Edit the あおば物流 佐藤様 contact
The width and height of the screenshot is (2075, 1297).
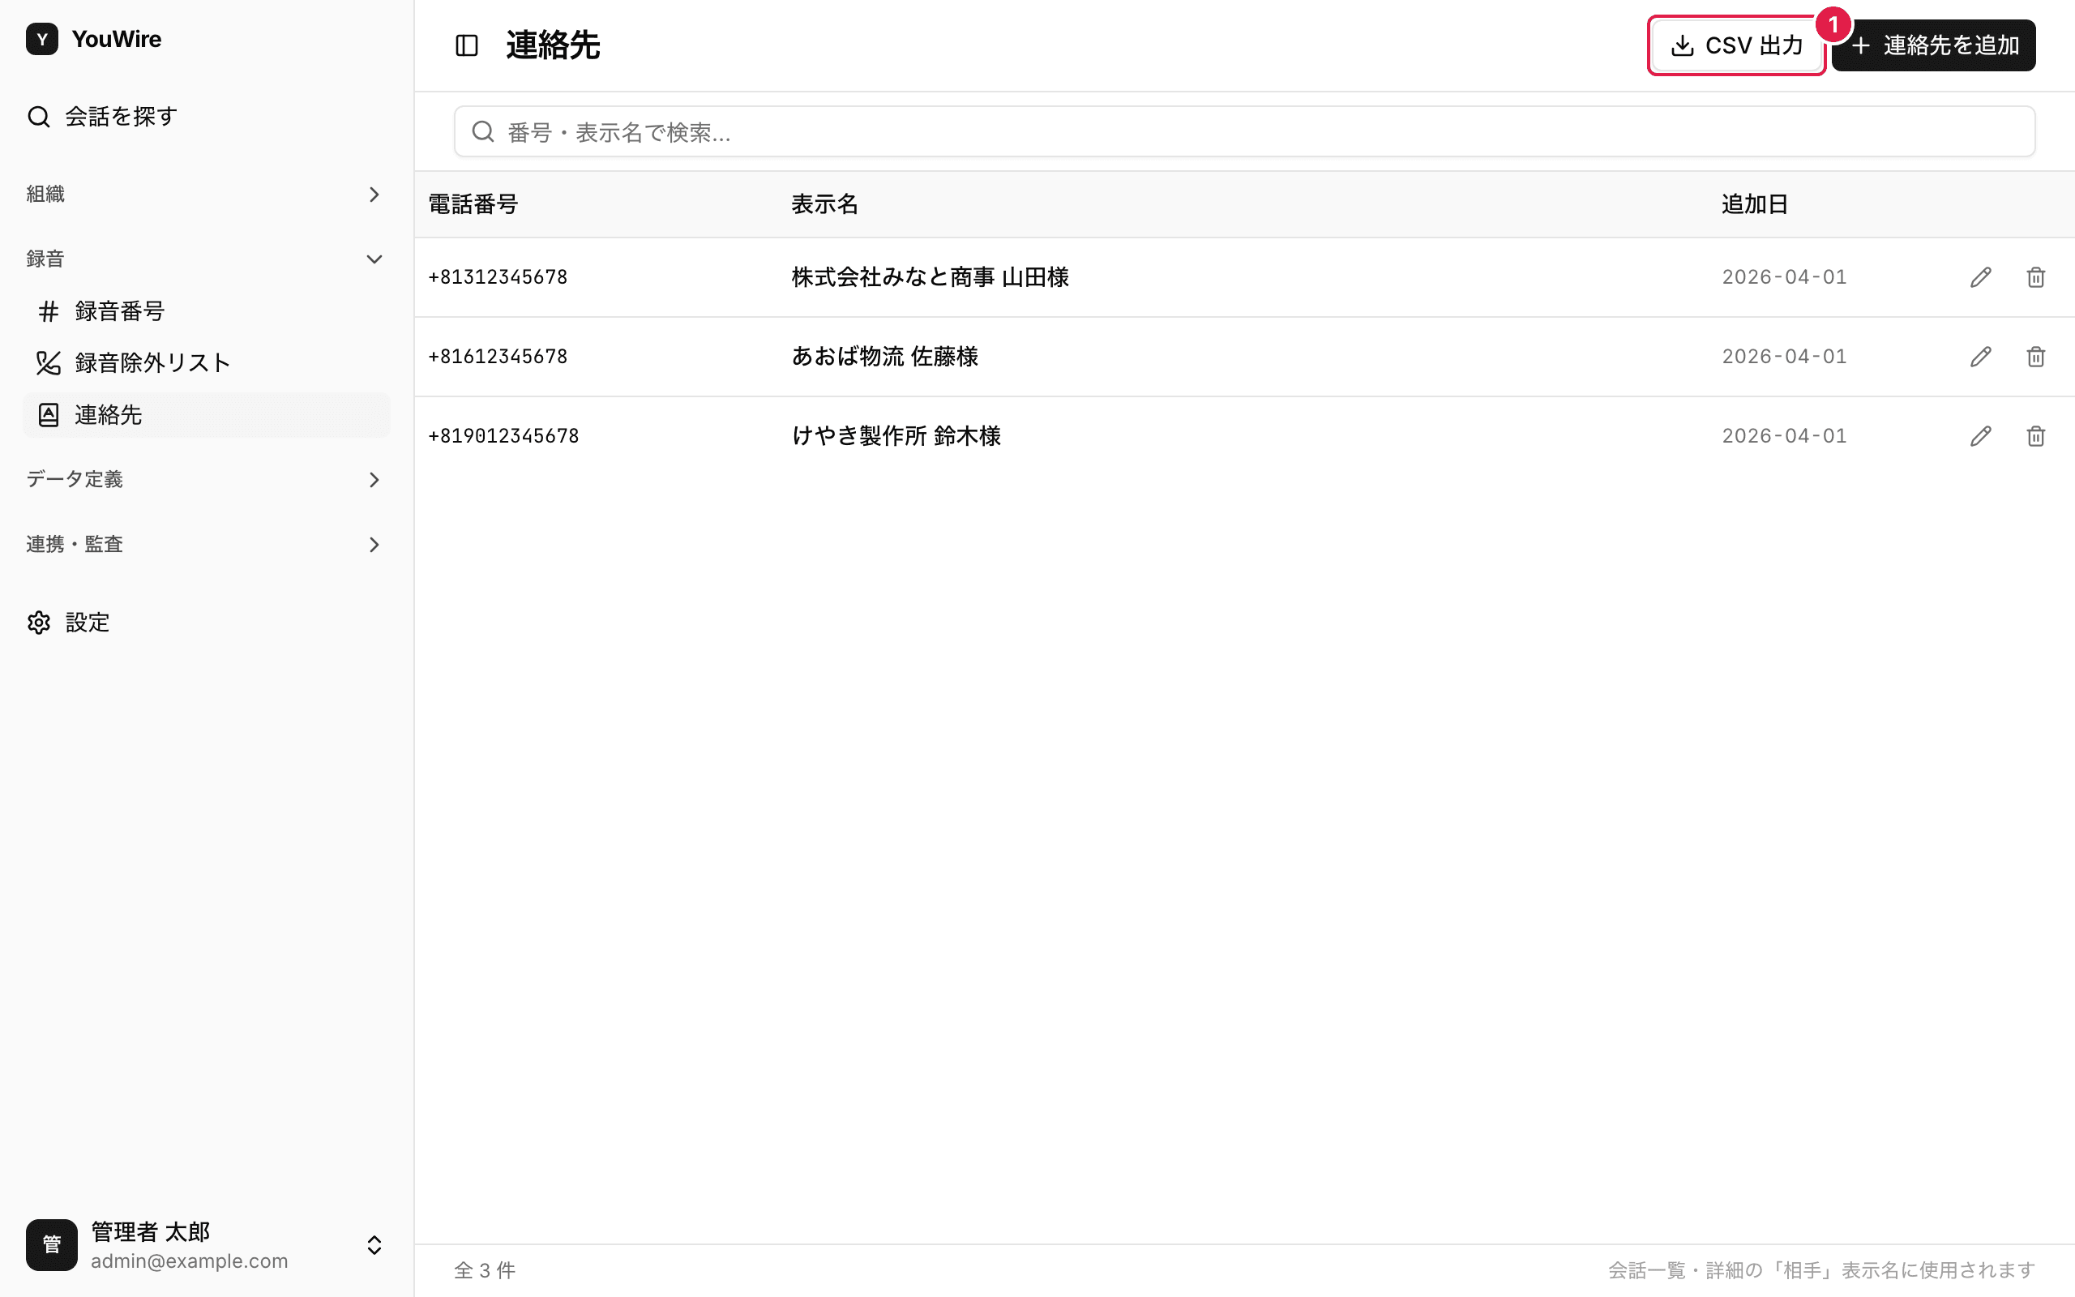pyautogui.click(x=1981, y=357)
